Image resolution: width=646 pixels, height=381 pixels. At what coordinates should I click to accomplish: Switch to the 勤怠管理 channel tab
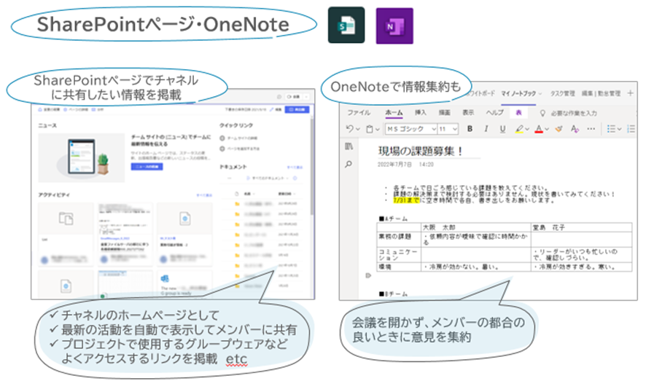click(601, 94)
